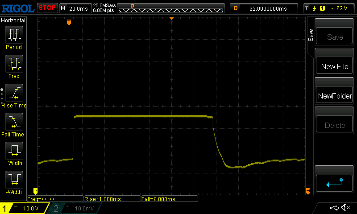
Task: Click the orange trigger position marker at top
Action: [x=69, y=22]
